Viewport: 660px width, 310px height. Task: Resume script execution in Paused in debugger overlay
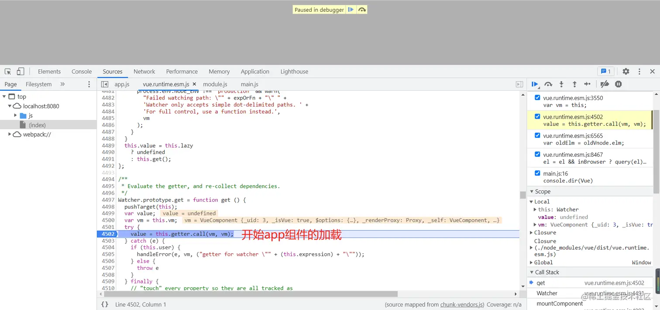pos(351,10)
